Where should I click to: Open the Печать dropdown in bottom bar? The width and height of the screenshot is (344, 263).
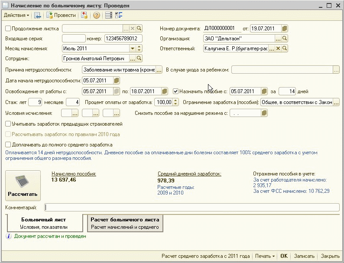(x=265, y=256)
